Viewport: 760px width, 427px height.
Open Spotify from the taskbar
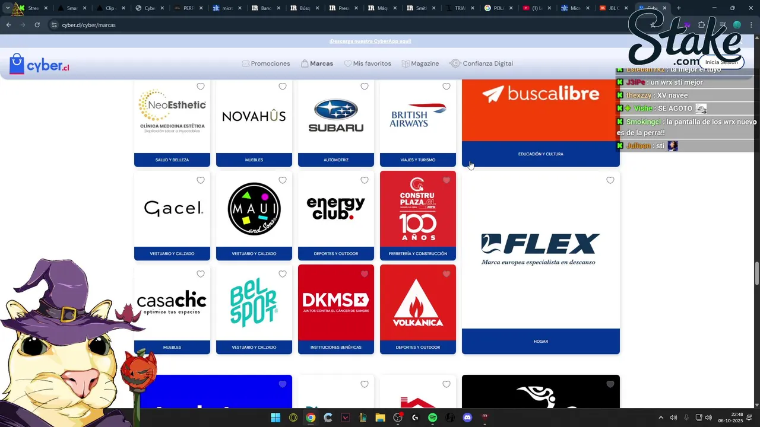coord(432,418)
